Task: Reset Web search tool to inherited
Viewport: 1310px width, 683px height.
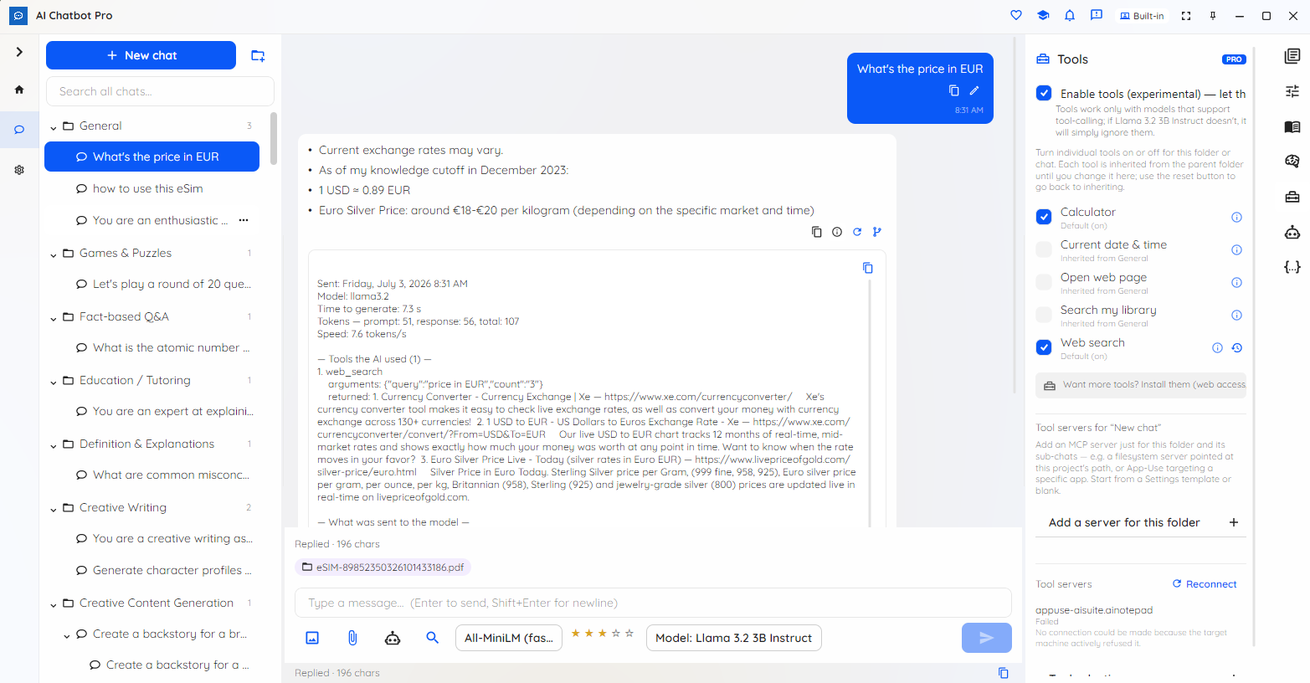Action: (1237, 348)
